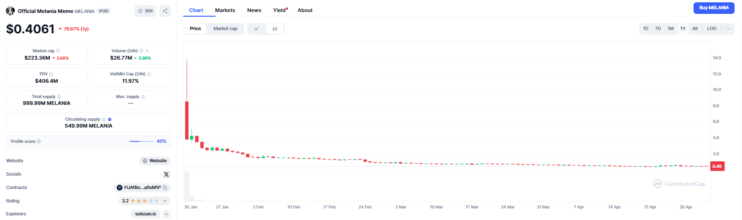
Task: Enable LOG scale on chart
Action: click(x=712, y=29)
